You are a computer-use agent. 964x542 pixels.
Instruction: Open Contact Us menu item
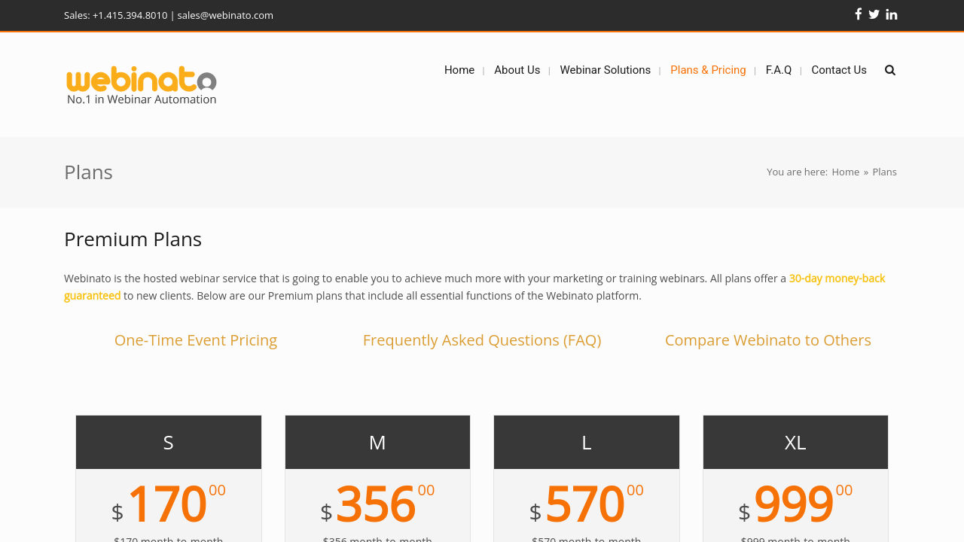point(838,70)
